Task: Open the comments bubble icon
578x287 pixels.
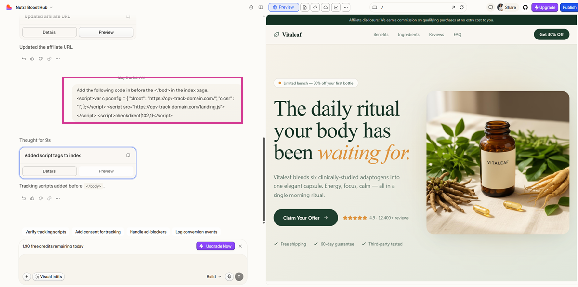Action: click(491, 7)
